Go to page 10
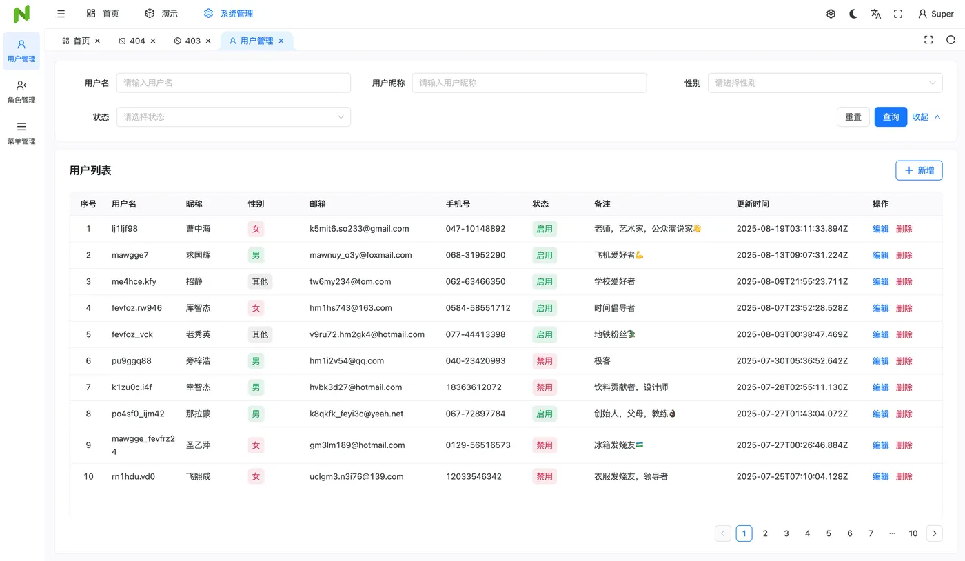Viewport: 965px width, 561px height. pyautogui.click(x=913, y=533)
